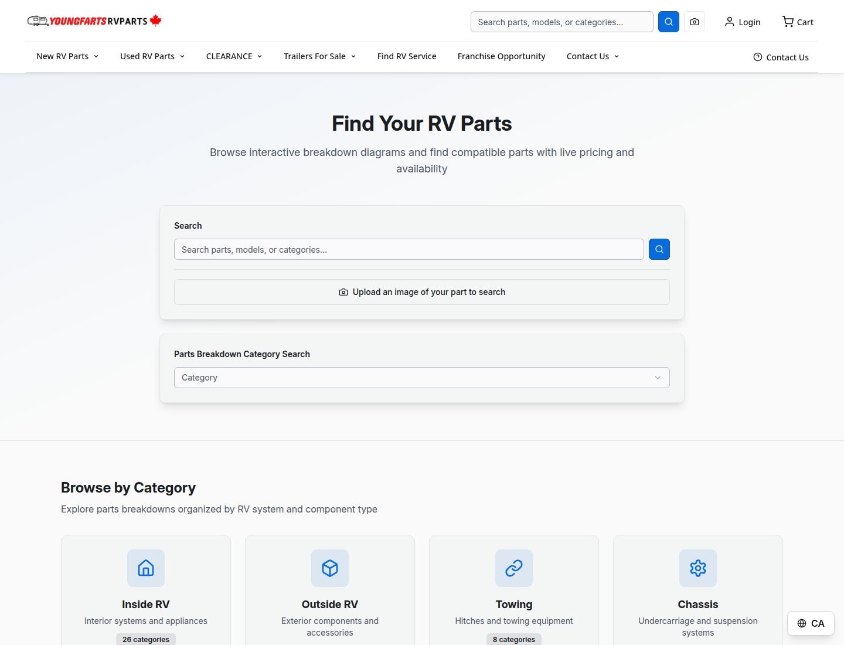This screenshot has width=844, height=645.
Task: Click the chevron arrow in Category dropdown
Action: 658,378
